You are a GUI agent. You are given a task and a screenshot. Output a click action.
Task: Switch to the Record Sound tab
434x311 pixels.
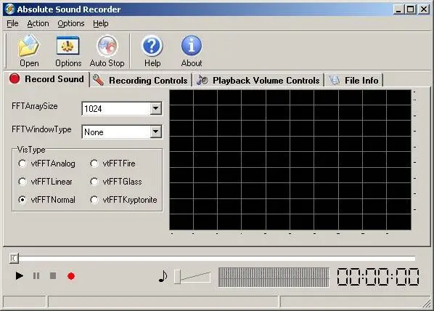click(46, 79)
